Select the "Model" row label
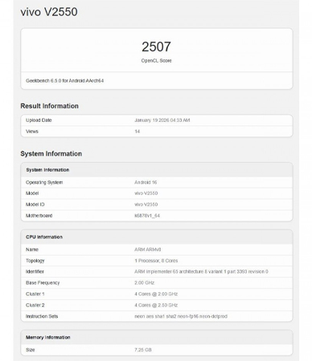The height and width of the screenshot is (361, 312). pyautogui.click(x=32, y=193)
